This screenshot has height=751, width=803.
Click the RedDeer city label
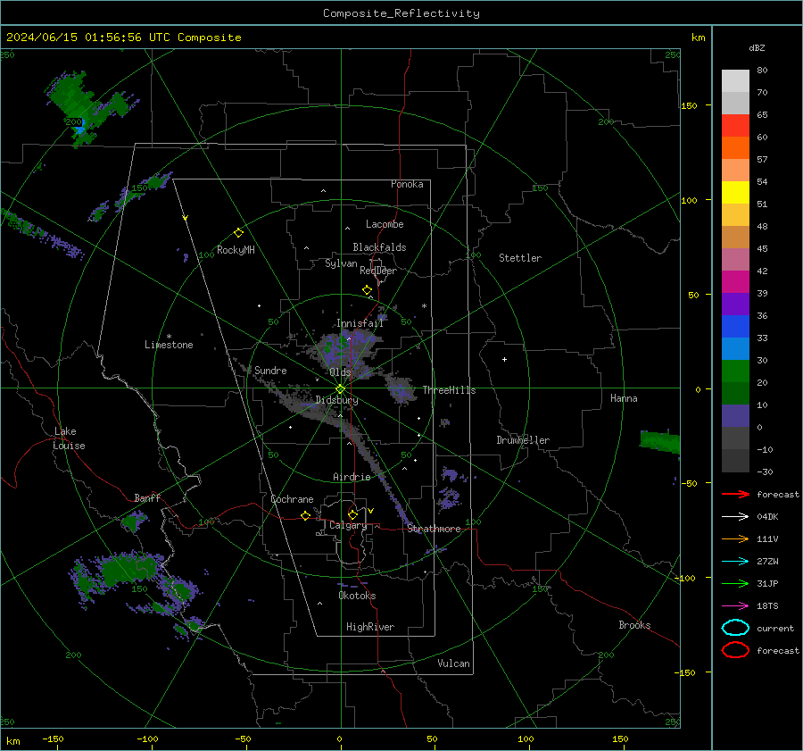coord(378,271)
